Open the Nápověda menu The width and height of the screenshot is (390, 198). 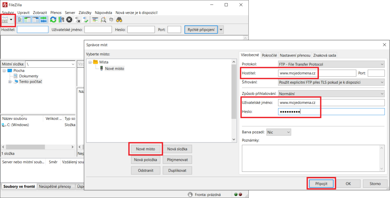[x=103, y=13]
